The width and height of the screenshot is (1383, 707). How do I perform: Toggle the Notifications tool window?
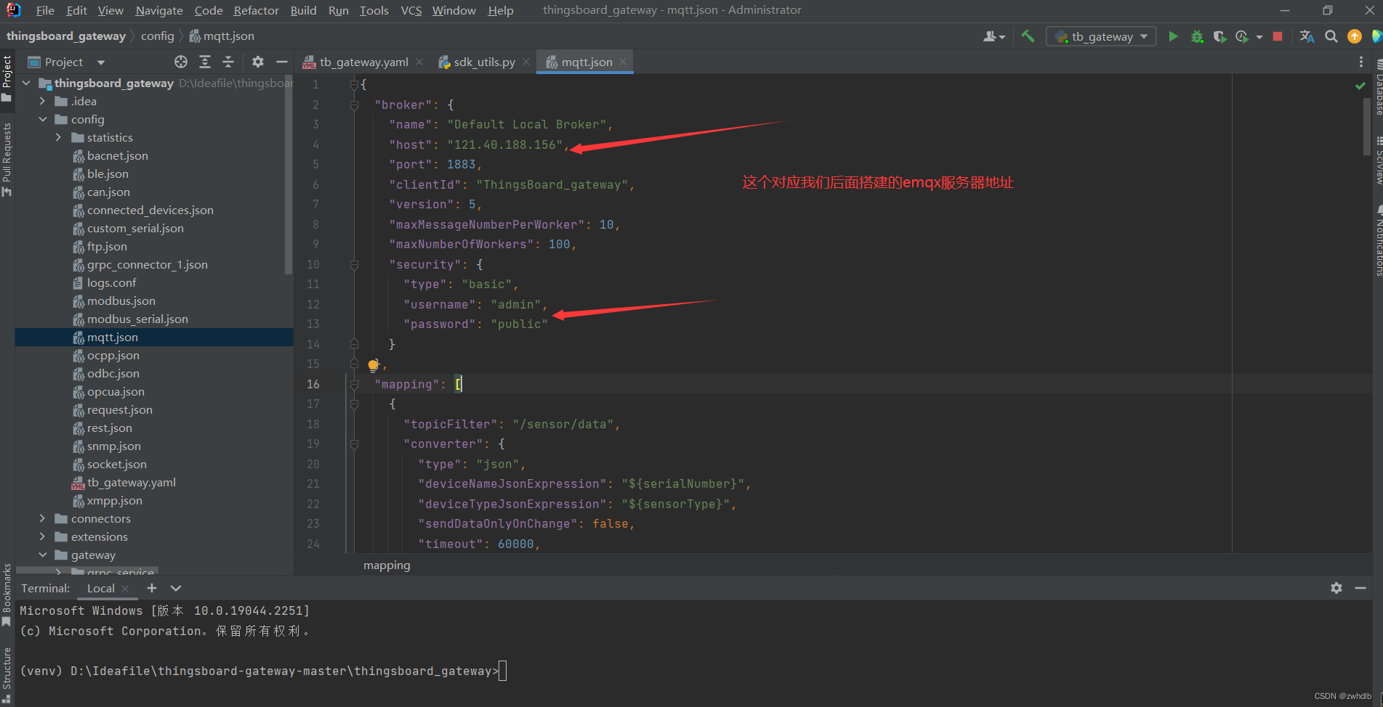(x=1378, y=242)
